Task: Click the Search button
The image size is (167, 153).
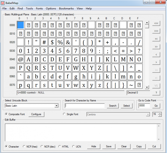Action: (x=113, y=106)
